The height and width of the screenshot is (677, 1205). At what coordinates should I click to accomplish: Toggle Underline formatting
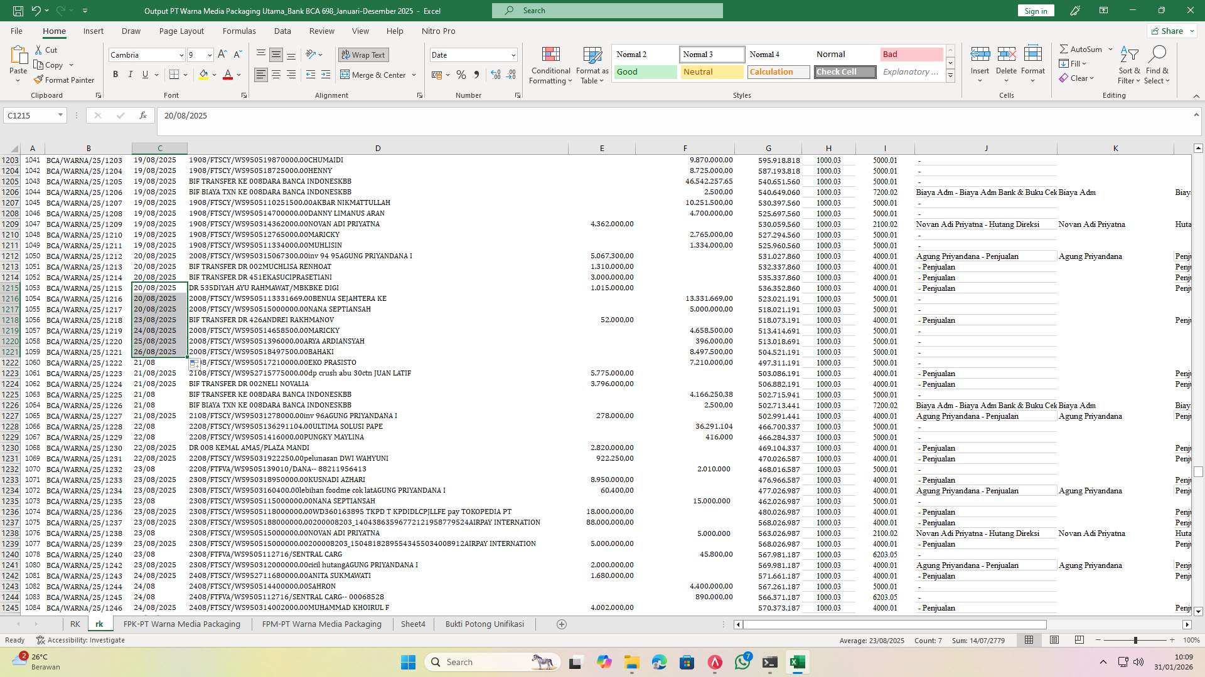coord(144,75)
